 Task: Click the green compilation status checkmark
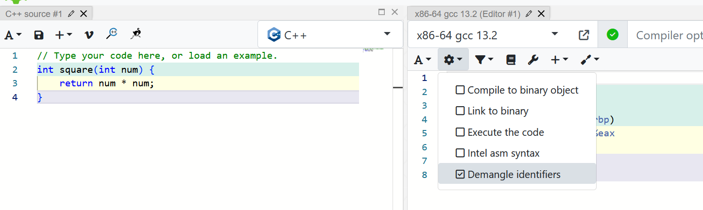(x=613, y=35)
